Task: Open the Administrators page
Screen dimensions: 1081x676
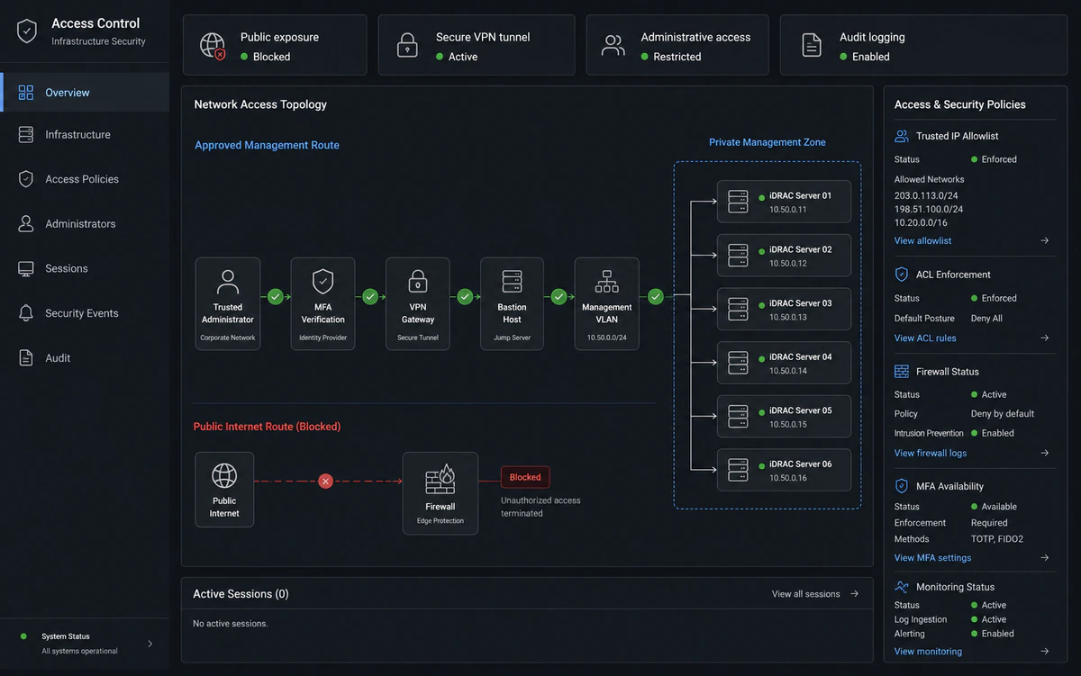Action: tap(85, 224)
